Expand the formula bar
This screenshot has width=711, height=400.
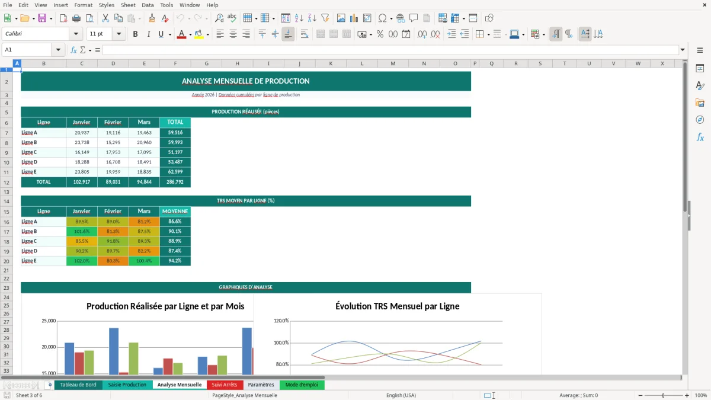tap(683, 50)
